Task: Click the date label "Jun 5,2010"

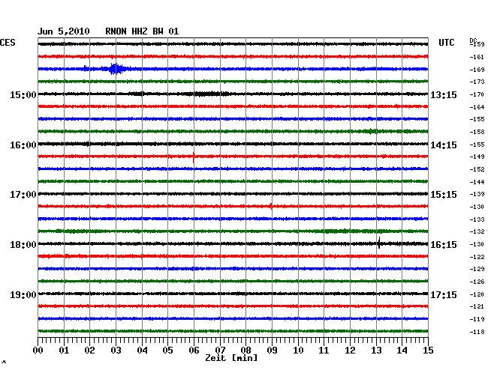Action: coord(64,31)
